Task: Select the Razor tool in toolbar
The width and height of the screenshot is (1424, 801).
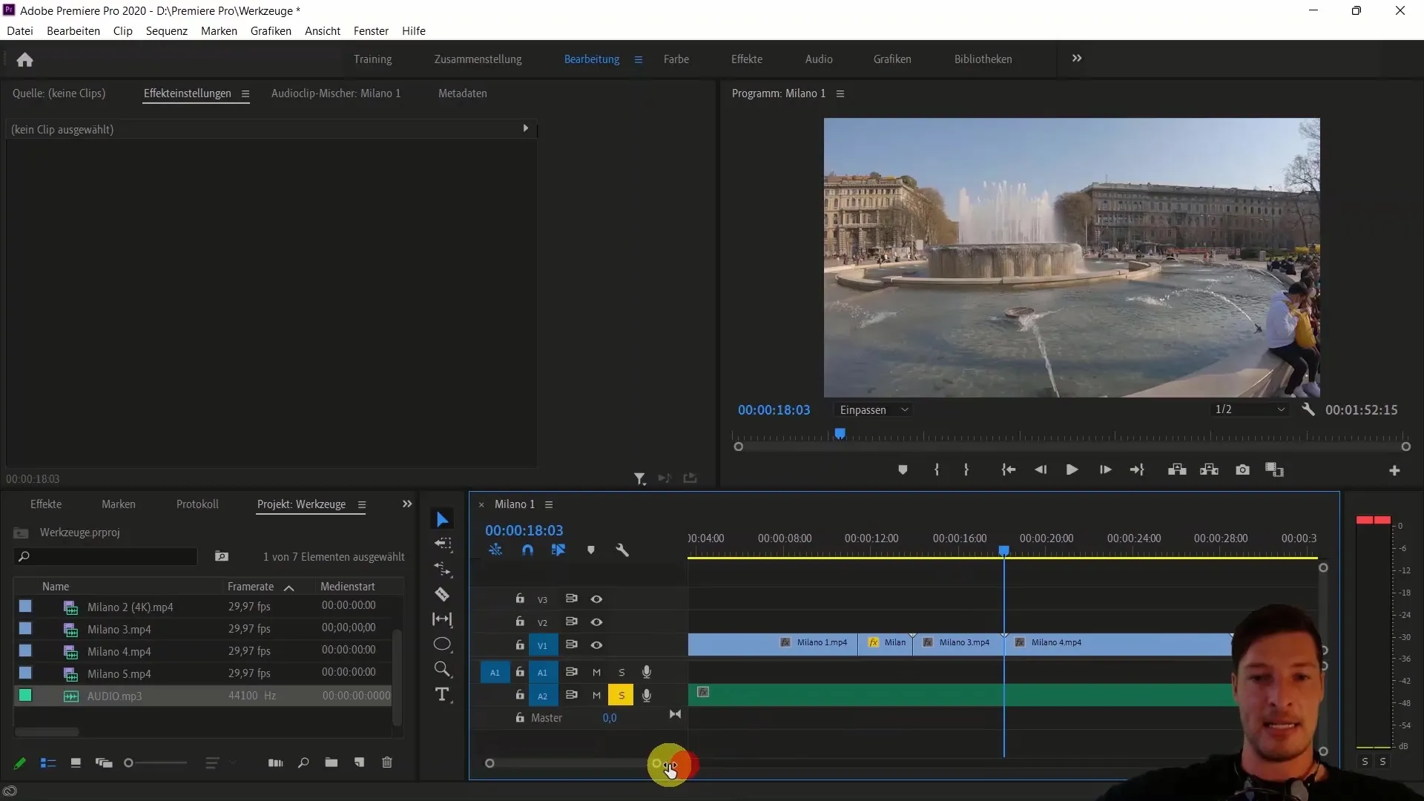Action: (x=443, y=593)
